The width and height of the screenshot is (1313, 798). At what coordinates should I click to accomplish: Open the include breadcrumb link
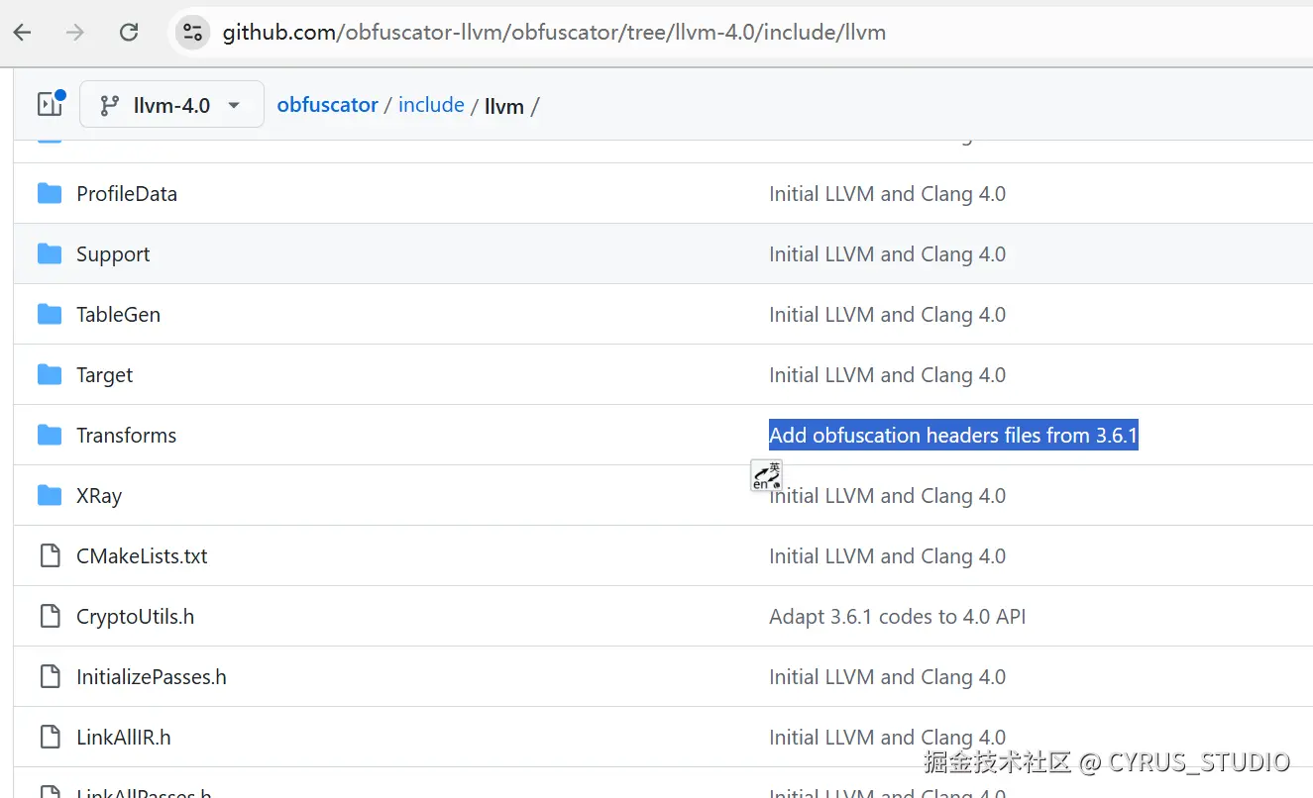click(431, 105)
